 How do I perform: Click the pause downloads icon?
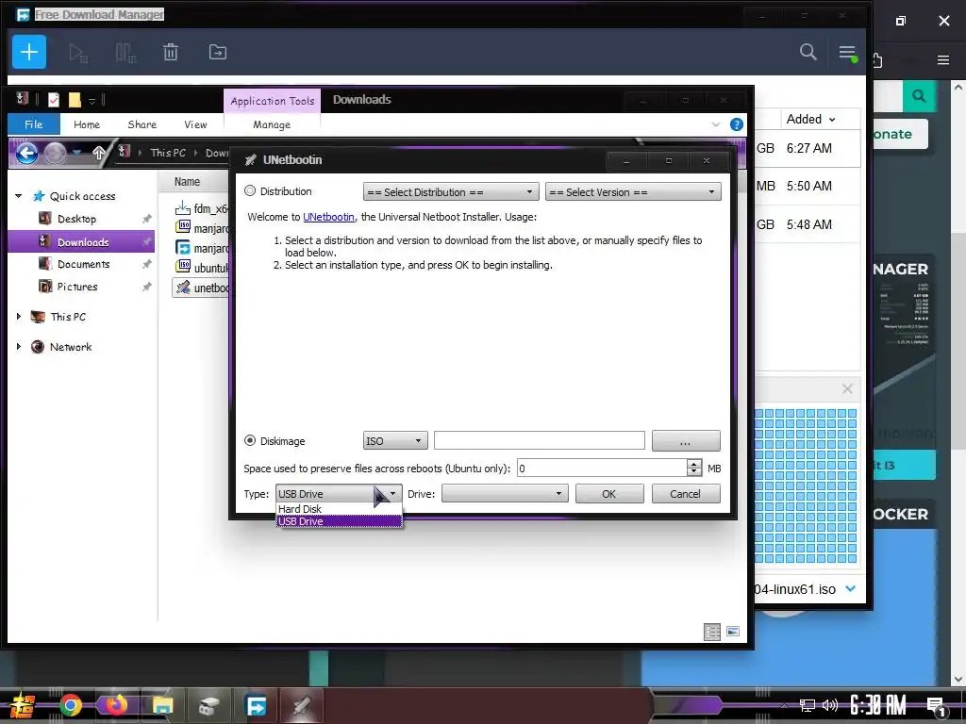[125, 53]
